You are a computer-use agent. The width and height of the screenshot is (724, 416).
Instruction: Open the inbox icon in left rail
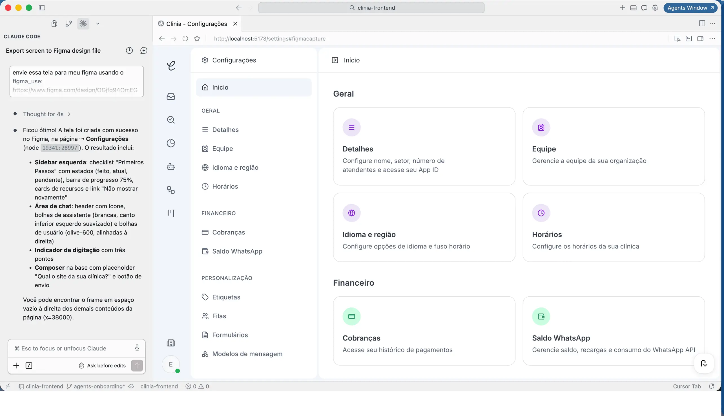pos(171,96)
